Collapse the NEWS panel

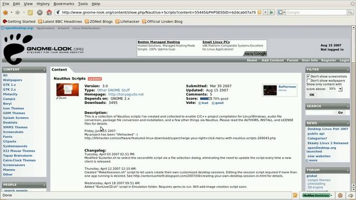click(348, 123)
